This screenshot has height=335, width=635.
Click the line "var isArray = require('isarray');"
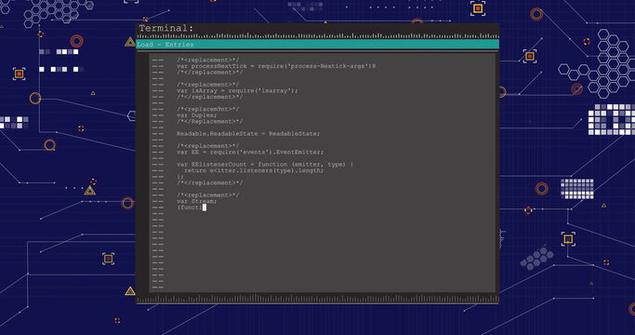[237, 91]
